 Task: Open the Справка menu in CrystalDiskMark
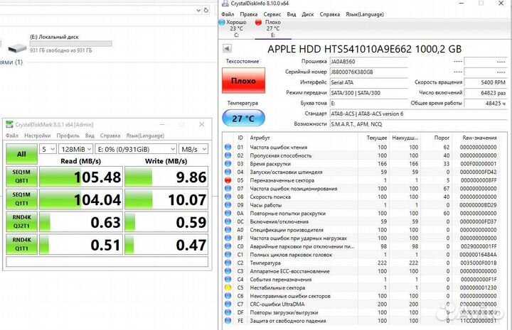110,136
